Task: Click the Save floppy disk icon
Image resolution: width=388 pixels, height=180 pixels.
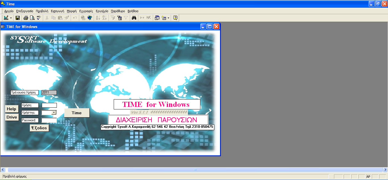Action: [18, 18]
